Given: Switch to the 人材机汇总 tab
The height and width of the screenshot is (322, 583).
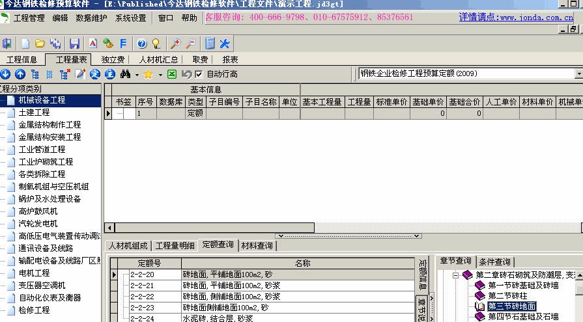Looking at the screenshot, I should click(159, 60).
